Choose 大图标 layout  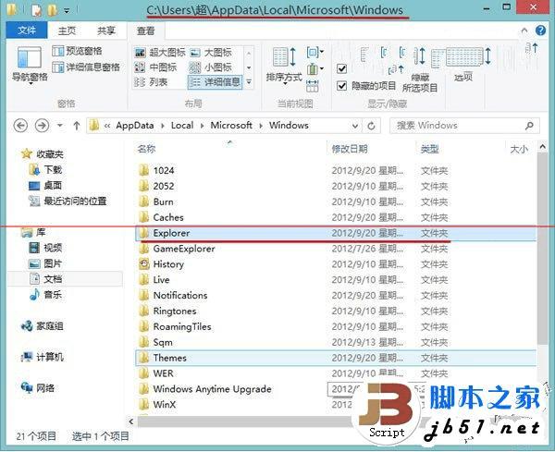[211, 53]
